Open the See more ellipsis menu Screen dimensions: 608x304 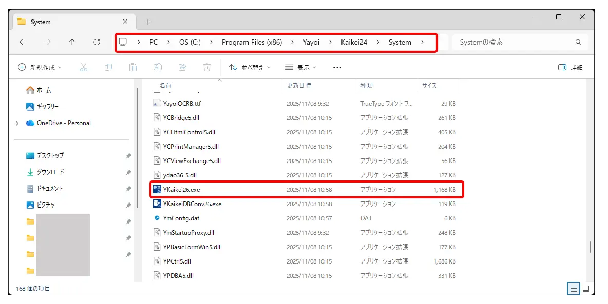(337, 67)
